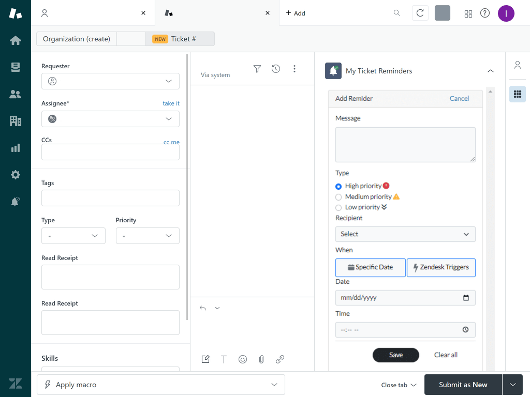Click the conversation filter funnel icon
The width and height of the screenshot is (530, 397).
(x=257, y=69)
